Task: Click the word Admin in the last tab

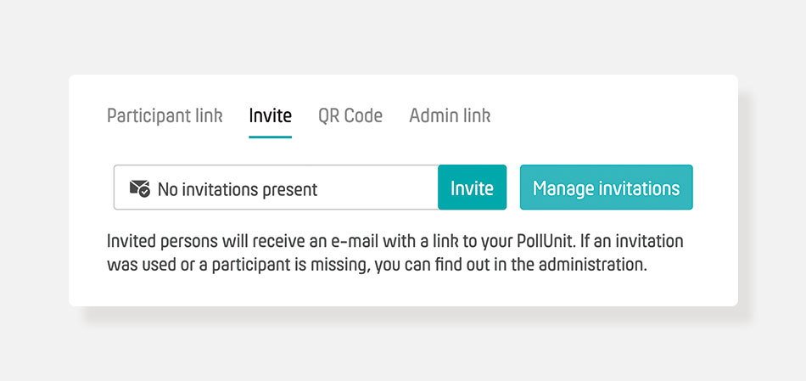Action: 430,115
